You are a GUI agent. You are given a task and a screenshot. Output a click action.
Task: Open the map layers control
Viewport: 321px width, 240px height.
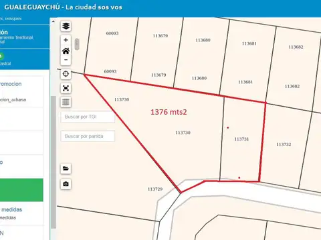pos(66,26)
